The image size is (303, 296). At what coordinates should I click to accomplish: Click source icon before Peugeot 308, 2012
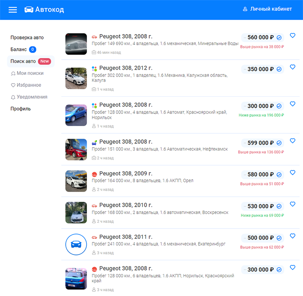point(94,69)
